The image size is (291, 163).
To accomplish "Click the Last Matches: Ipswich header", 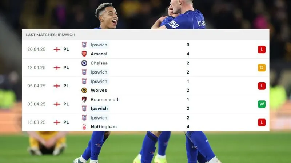I will (51, 35).
